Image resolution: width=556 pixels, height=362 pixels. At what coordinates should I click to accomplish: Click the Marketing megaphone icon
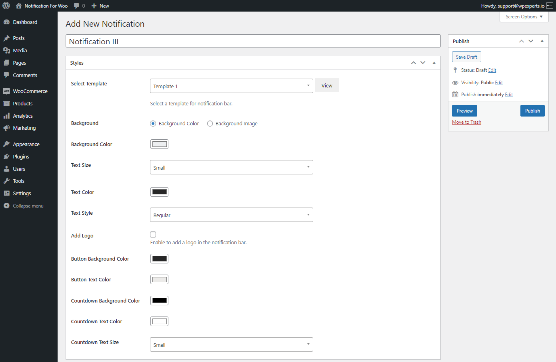click(6, 128)
